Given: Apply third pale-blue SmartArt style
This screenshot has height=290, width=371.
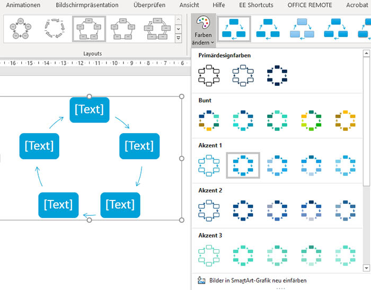Looking at the screenshot, I should [302, 29].
